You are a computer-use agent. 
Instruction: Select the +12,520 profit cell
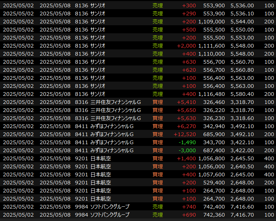[185, 134]
